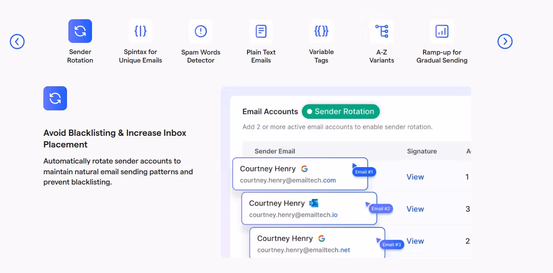The image size is (553, 273).
Task: Click the Google icon next to Courtney Henry
Action: pos(305,168)
